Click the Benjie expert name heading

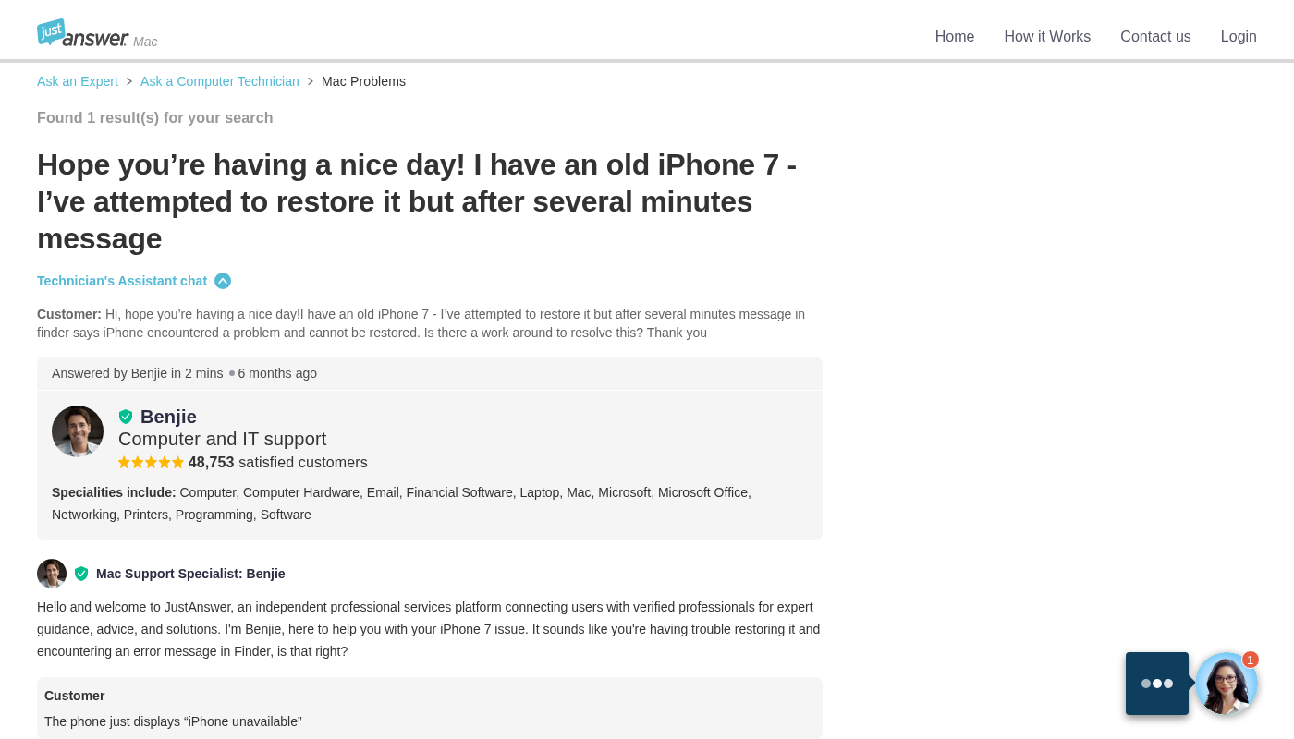click(x=168, y=417)
